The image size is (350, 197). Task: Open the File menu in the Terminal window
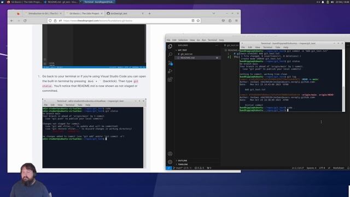pyautogui.click(x=243, y=48)
